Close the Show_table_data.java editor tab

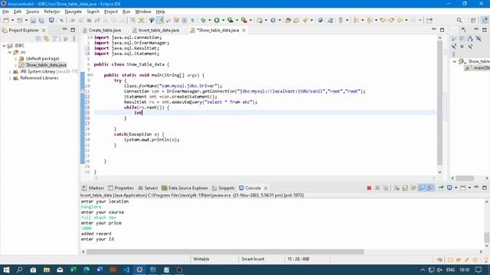243,31
